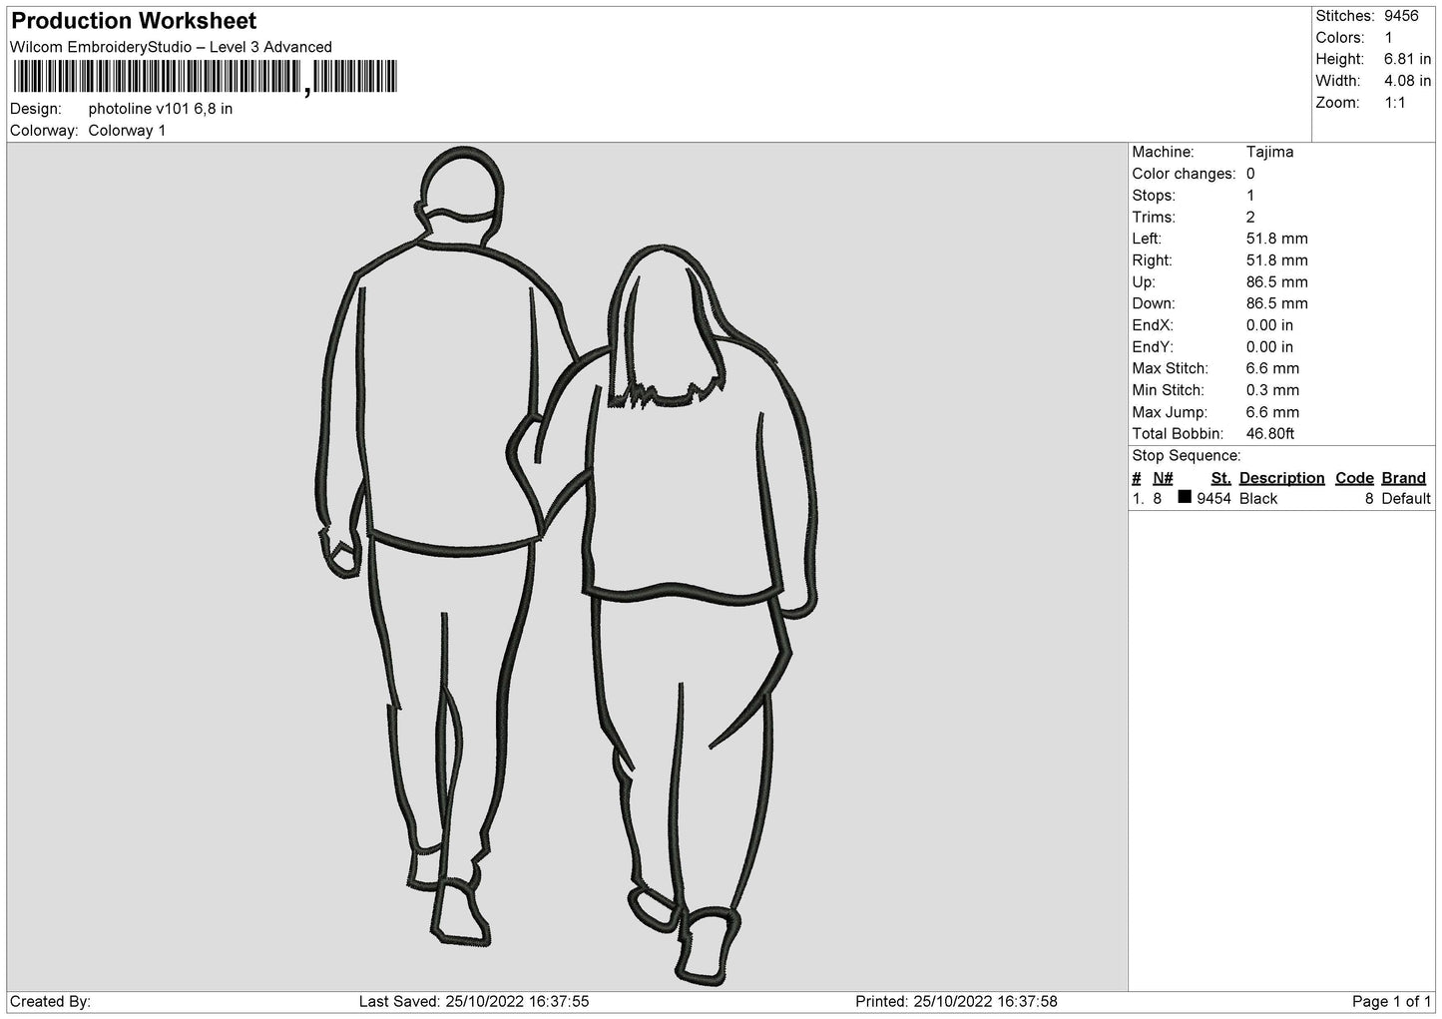Click the Max Stitch value 6.6 mm
1442x1019 pixels.
point(1272,368)
